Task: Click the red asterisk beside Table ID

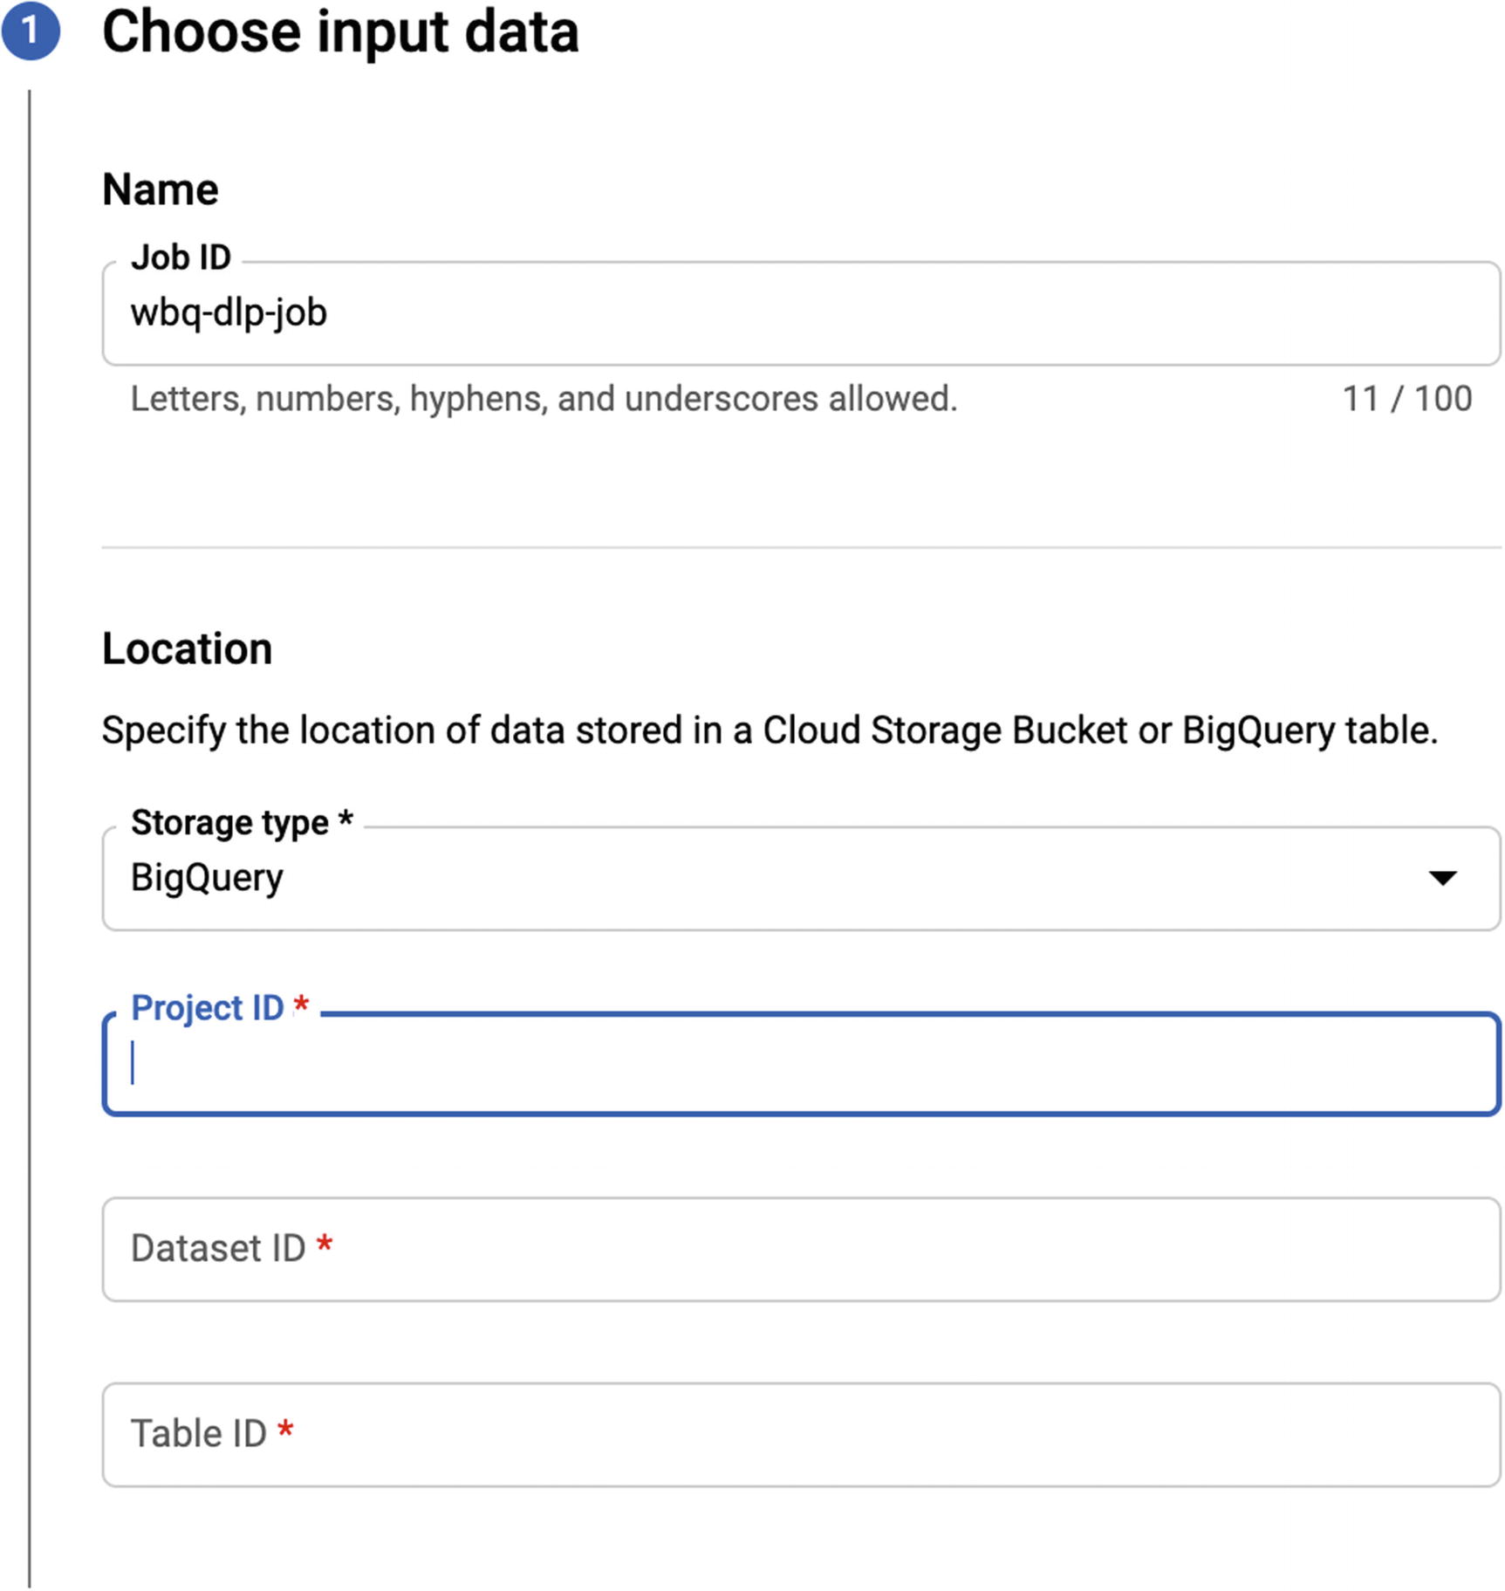Action: tap(285, 1430)
